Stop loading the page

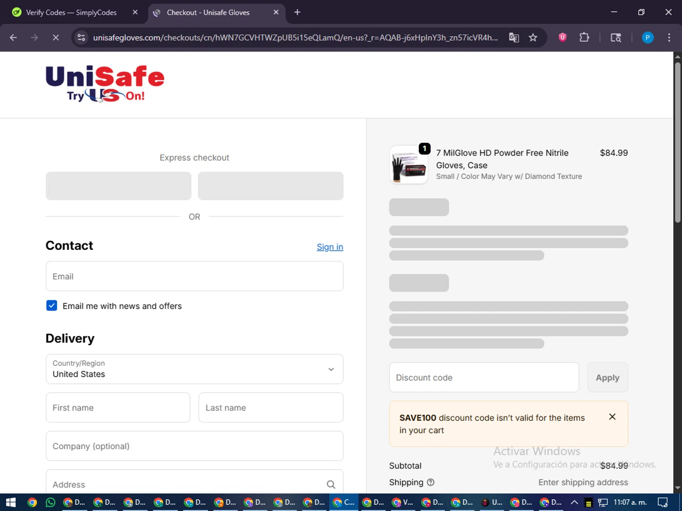tap(55, 38)
